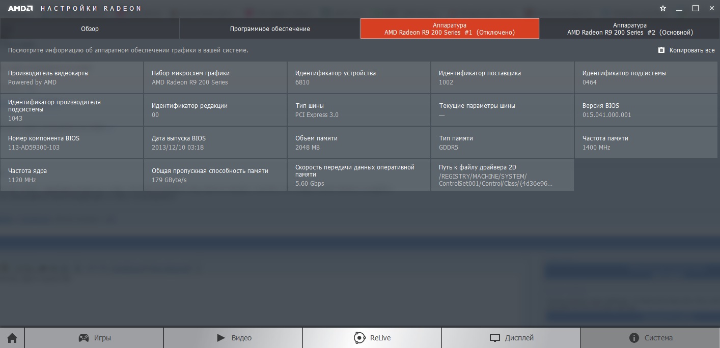720x348 pixels.
Task: Open the Дисплей section
Action: point(511,338)
